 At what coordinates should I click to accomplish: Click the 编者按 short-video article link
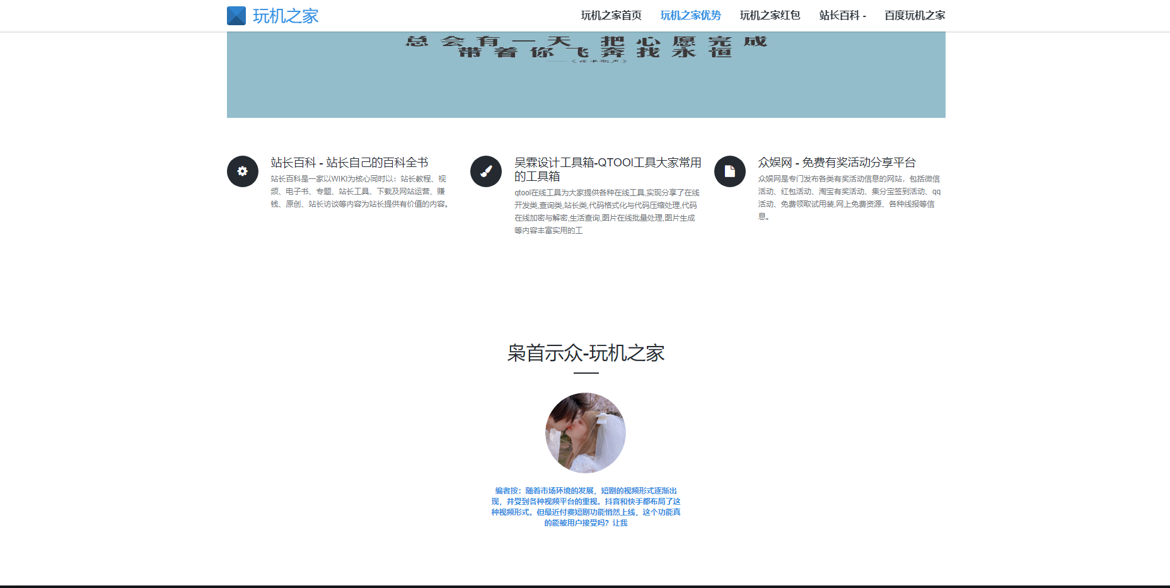pyautogui.click(x=586, y=507)
